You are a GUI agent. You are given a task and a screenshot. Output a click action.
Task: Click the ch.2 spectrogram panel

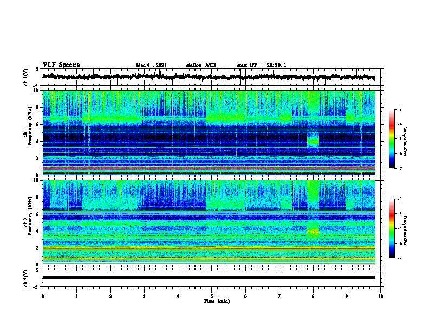tap(209, 222)
